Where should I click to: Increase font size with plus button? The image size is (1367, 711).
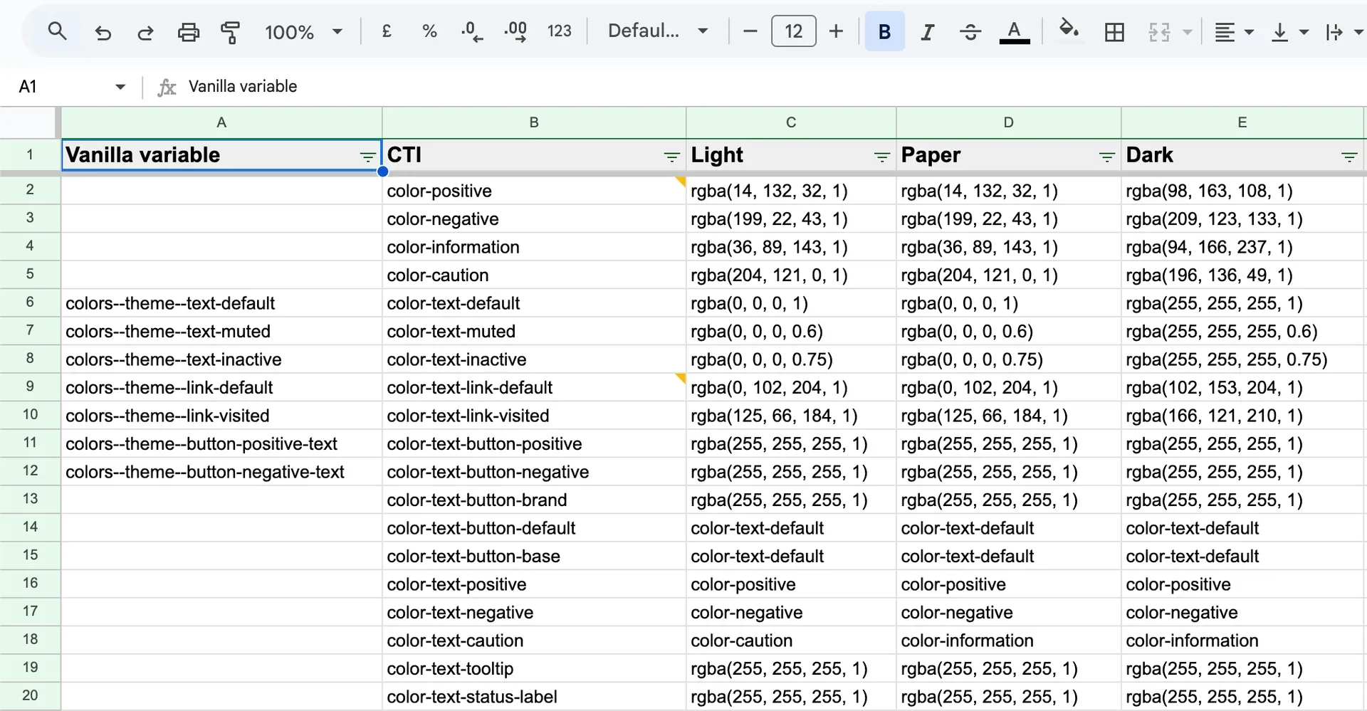tap(835, 31)
